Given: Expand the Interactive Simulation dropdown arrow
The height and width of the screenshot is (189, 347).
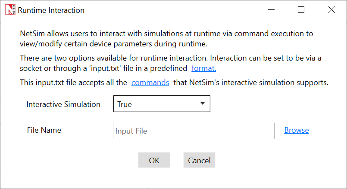Looking at the screenshot, I should 202,104.
